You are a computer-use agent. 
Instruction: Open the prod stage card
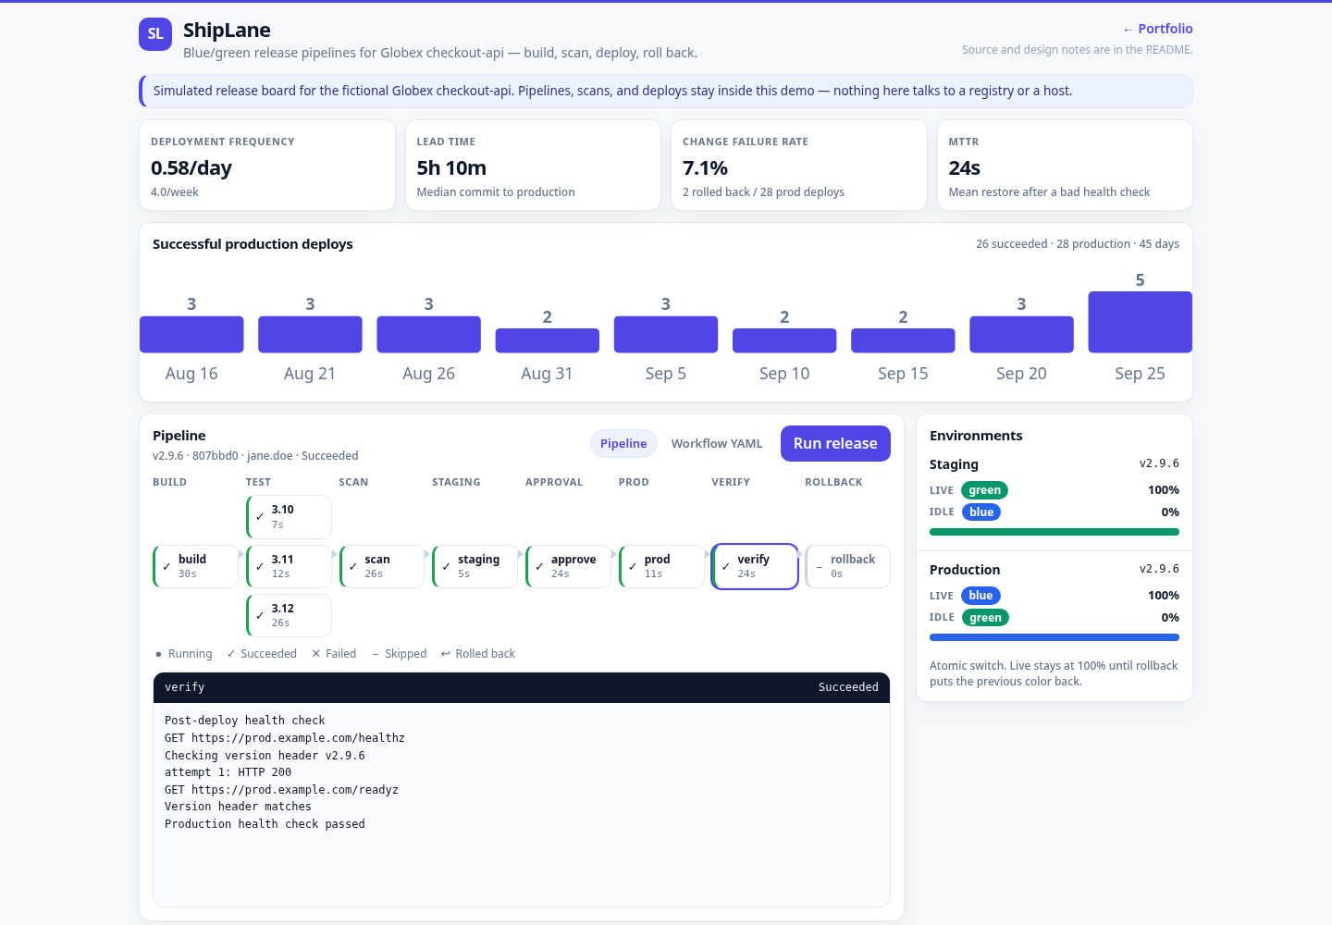661,566
